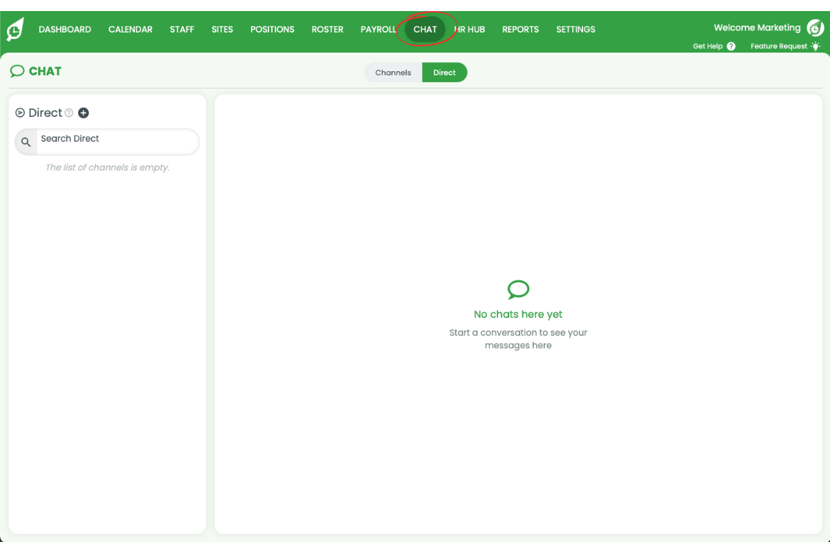Screen dimensions: 830x553
Task: Go to the SETTINGS section
Action: point(575,29)
